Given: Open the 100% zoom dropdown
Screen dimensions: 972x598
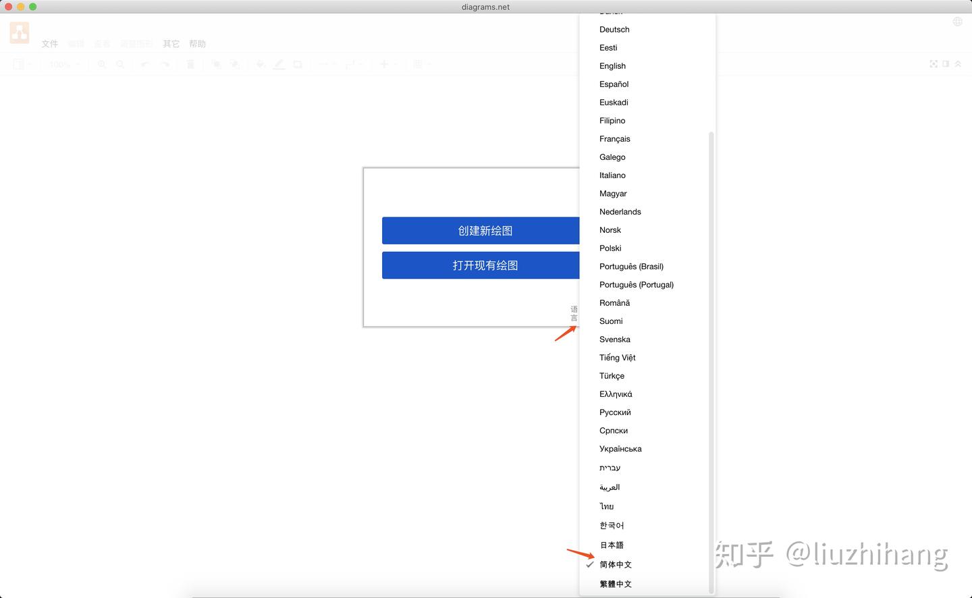Looking at the screenshot, I should coord(65,64).
